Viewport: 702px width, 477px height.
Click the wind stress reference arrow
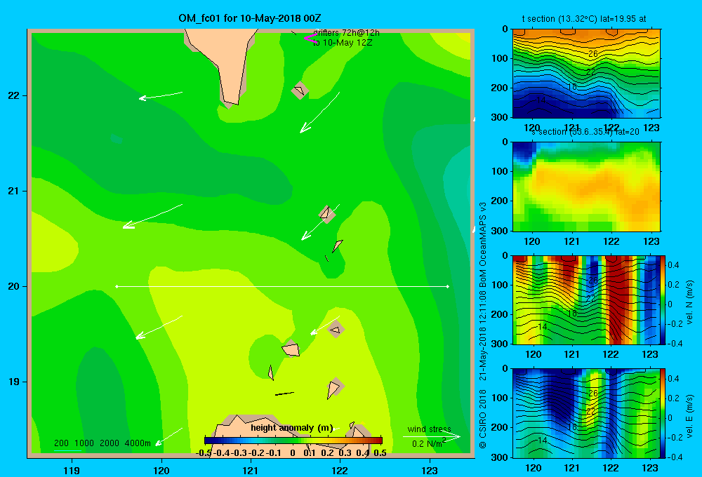[431, 436]
